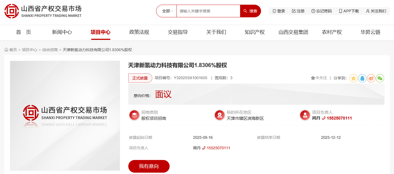Open the 政策法规 nav item
The image size is (394, 174).
(139, 32)
